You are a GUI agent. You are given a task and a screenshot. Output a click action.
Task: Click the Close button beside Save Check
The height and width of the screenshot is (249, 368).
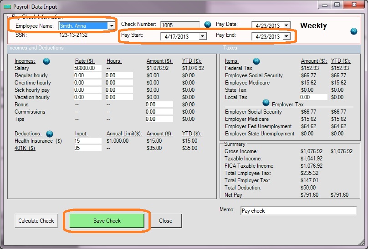tap(166, 221)
